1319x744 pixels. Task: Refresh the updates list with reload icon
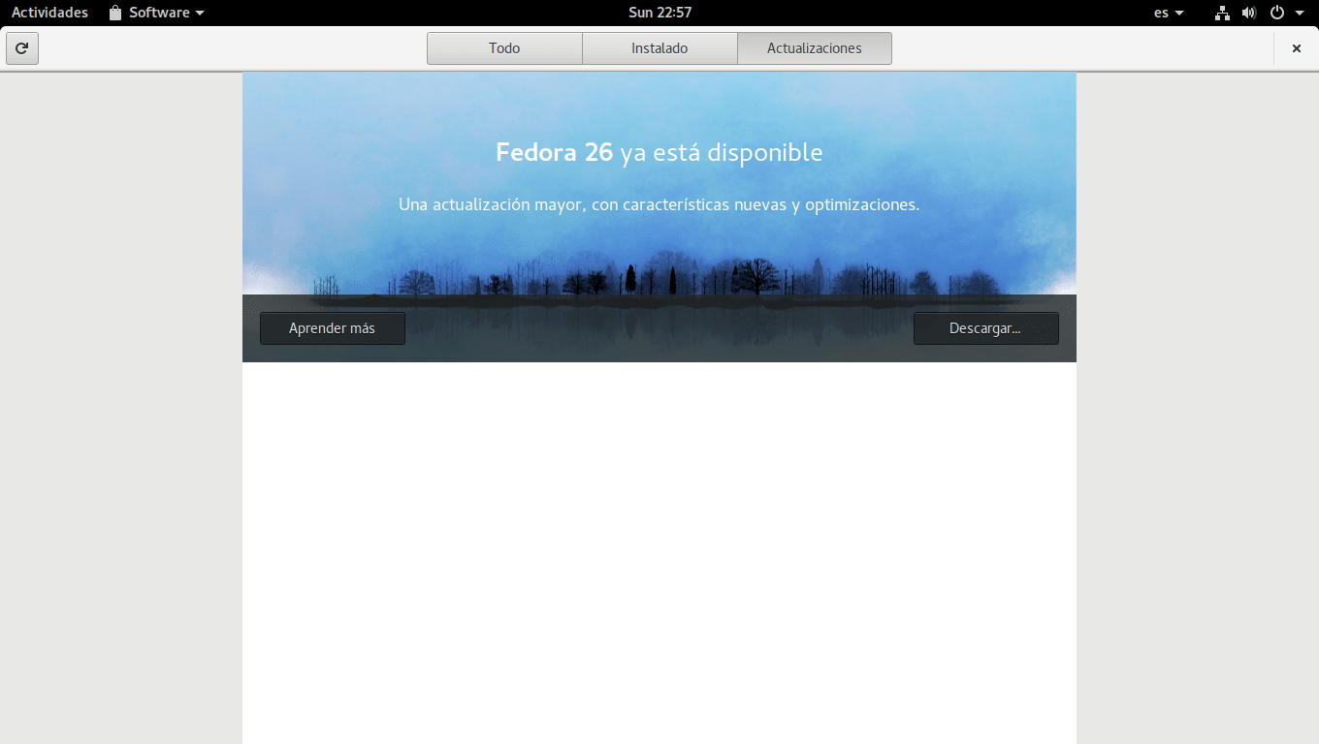(x=22, y=48)
